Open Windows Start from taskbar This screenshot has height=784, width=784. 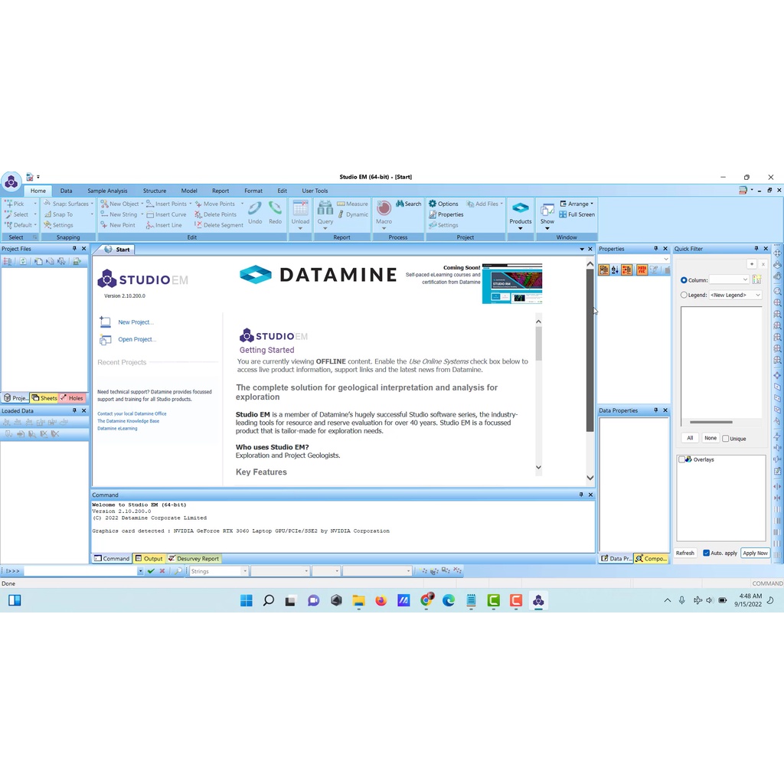[246, 600]
